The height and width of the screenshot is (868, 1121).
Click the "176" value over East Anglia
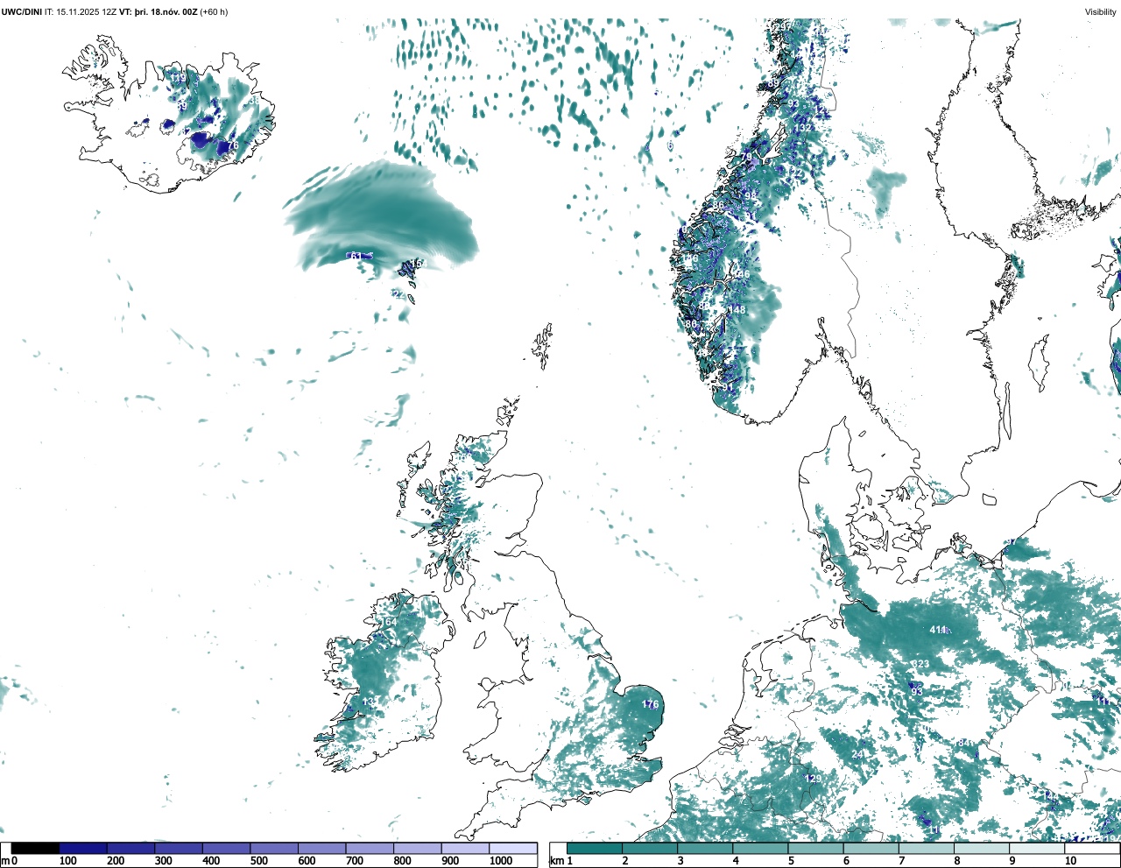650,704
